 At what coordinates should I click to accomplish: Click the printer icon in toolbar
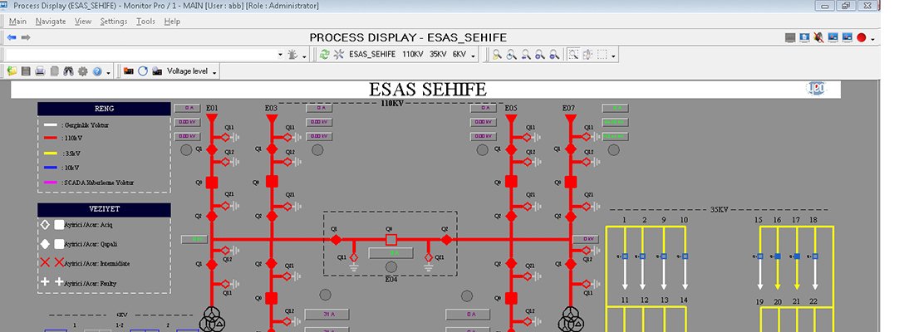point(40,72)
